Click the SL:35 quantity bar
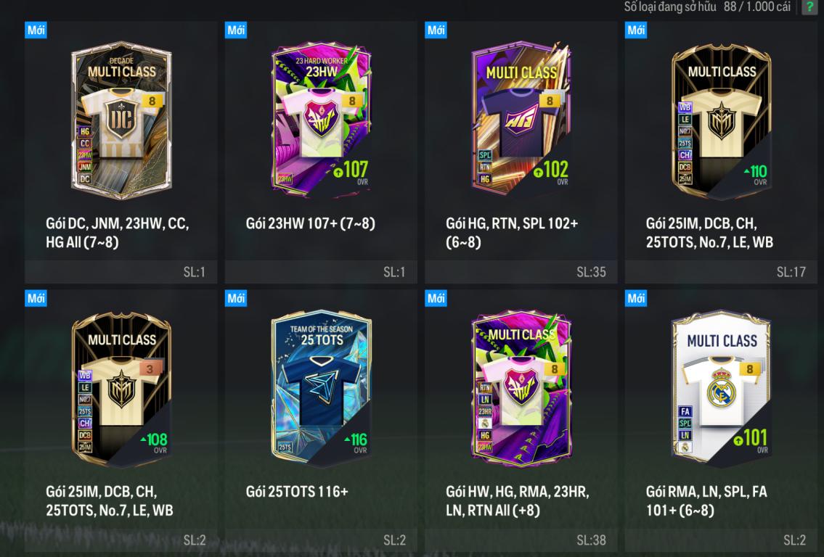The width and height of the screenshot is (824, 557). click(x=521, y=272)
